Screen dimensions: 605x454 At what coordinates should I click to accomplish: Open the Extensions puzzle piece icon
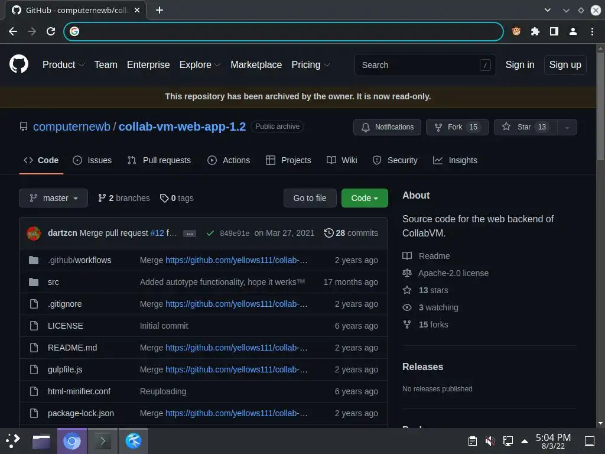(x=535, y=31)
